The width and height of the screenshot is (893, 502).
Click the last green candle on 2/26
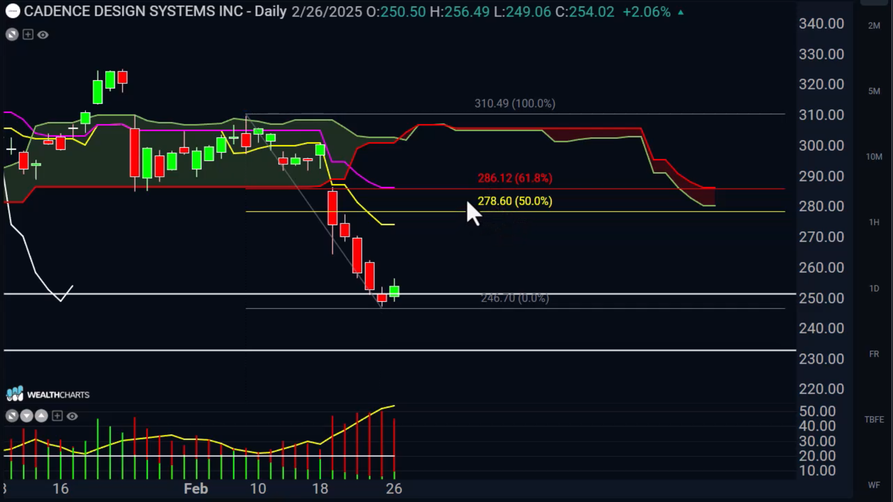tap(394, 291)
